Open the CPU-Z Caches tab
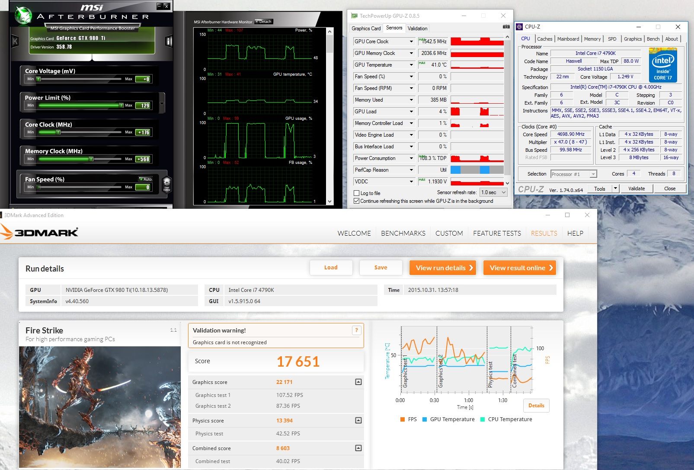Viewport: 694px width, 470px height. pos(544,39)
